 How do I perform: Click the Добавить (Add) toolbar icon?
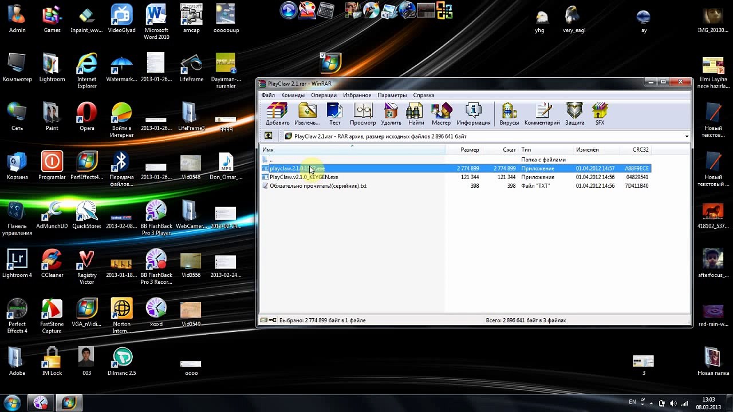(x=277, y=114)
